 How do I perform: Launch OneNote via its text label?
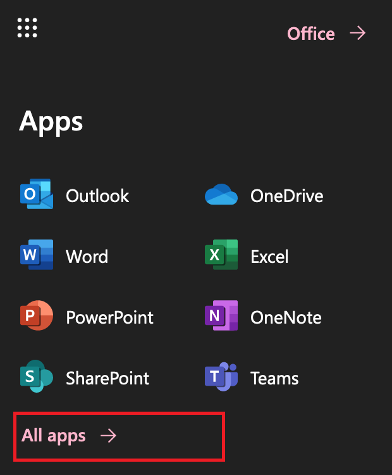pos(286,317)
